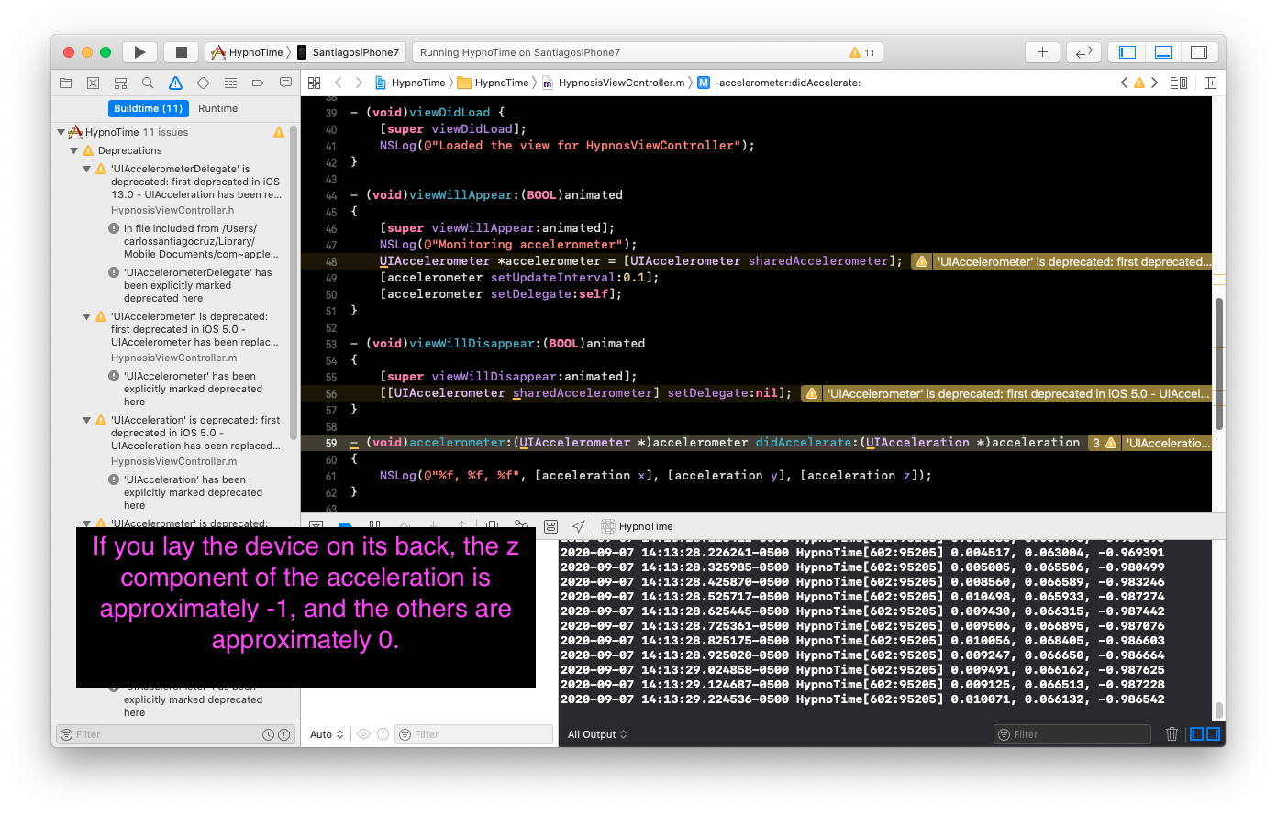Viewport: 1277px width, 815px height.
Task: Jump to next issue arrow
Action: 1154,83
